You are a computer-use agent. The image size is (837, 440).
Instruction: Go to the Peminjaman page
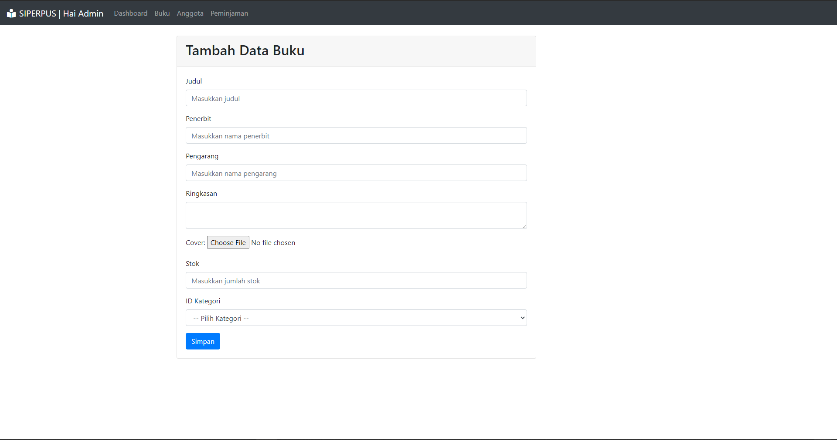[229, 13]
